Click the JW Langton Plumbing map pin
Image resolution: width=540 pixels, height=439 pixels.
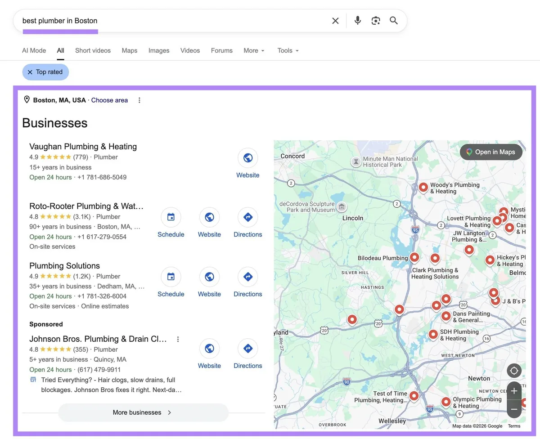click(469, 250)
